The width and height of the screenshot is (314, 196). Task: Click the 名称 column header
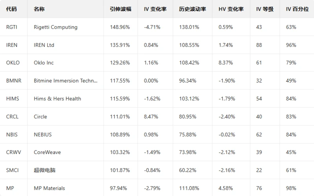(x=39, y=9)
